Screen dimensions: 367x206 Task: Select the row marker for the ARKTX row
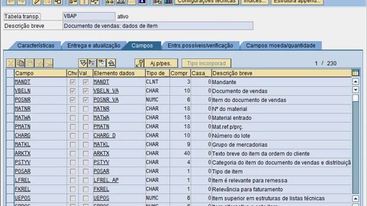click(10, 153)
